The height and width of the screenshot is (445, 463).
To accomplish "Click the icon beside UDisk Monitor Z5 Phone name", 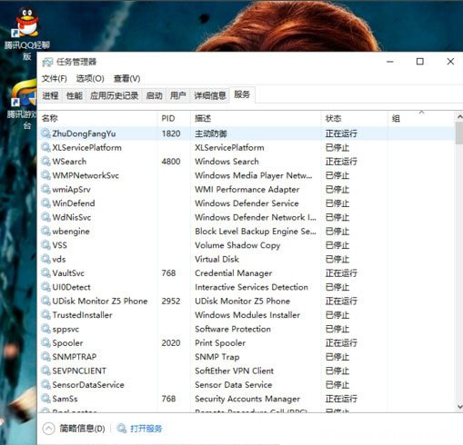I will 45,301.
